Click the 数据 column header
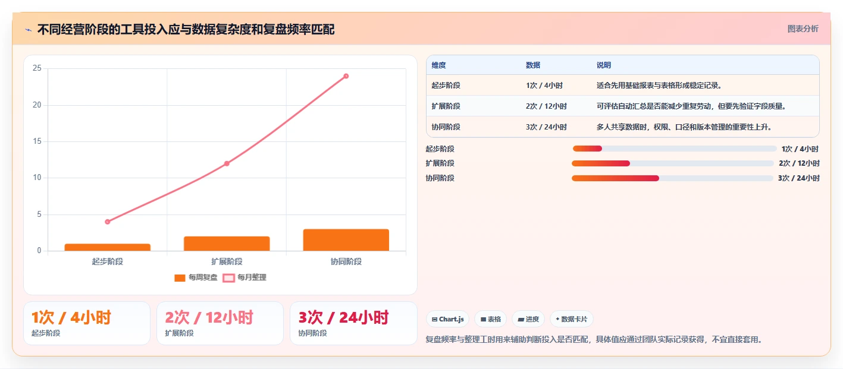The height and width of the screenshot is (369, 843). click(533, 65)
